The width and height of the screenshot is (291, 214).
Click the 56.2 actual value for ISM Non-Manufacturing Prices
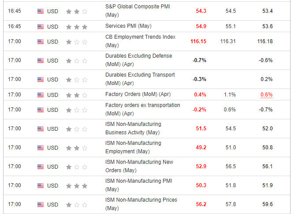point(201,204)
